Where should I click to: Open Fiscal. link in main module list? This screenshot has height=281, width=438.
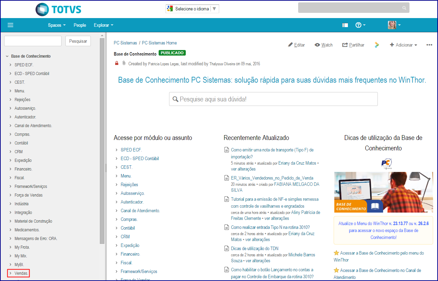pos(127,263)
